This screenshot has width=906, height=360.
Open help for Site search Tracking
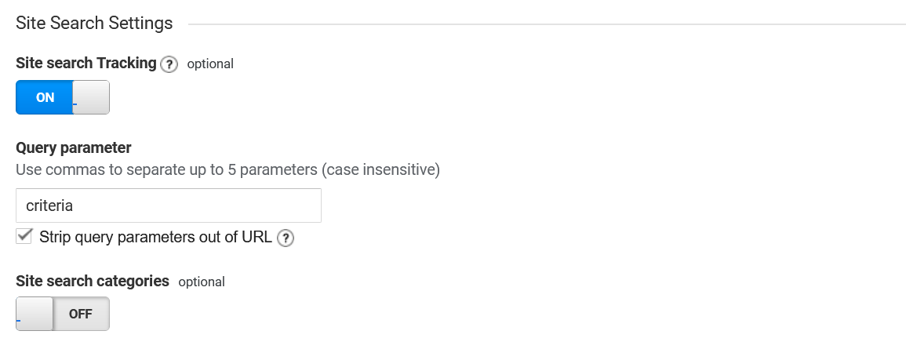[169, 64]
